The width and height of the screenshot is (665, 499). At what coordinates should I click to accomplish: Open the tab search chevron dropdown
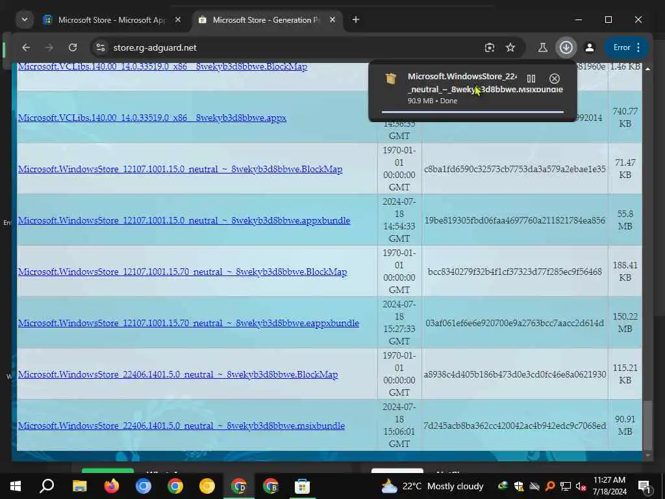tap(25, 19)
